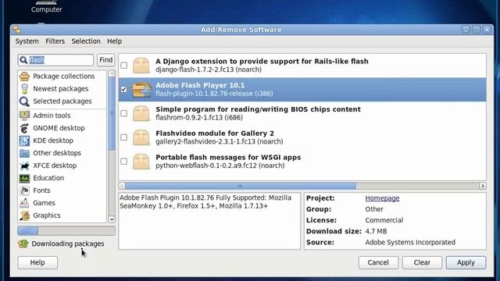Click the category list scroll-down arrow
Image resolution: width=500 pixels, height=281 pixels.
(x=112, y=219)
